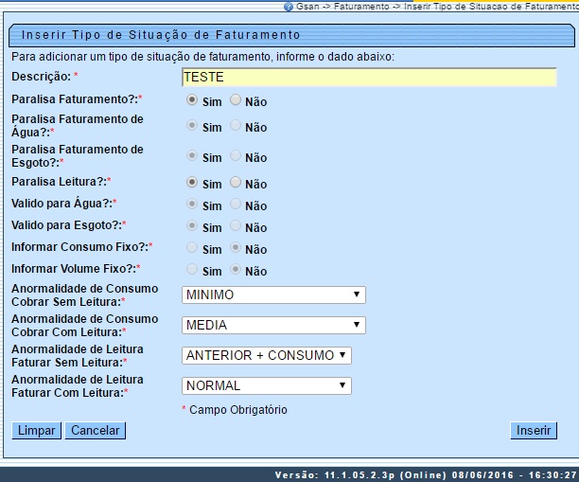This screenshot has width=579, height=482.
Task: Open the MINIMO consumption anomaly dropdown
Action: (x=273, y=295)
